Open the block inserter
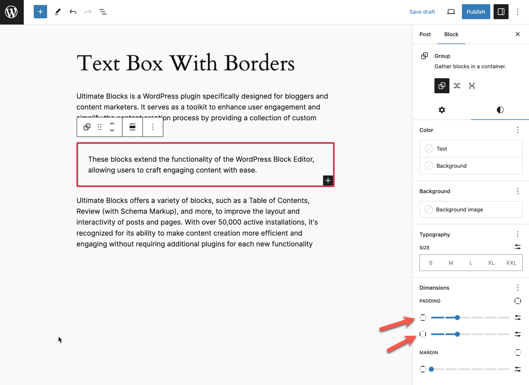The width and height of the screenshot is (529, 385). (x=40, y=12)
